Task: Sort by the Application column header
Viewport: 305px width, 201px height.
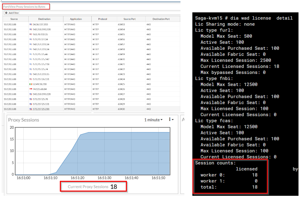Action: [x=76, y=19]
